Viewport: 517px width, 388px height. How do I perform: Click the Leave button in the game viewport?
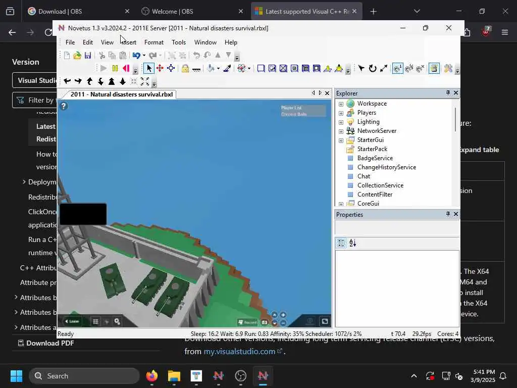pyautogui.click(x=72, y=321)
